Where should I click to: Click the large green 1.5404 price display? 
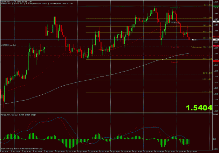pos(199,108)
